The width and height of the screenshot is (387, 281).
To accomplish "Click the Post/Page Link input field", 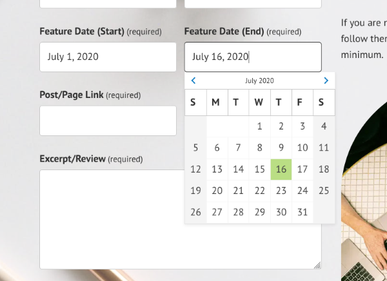I will 108,121.
